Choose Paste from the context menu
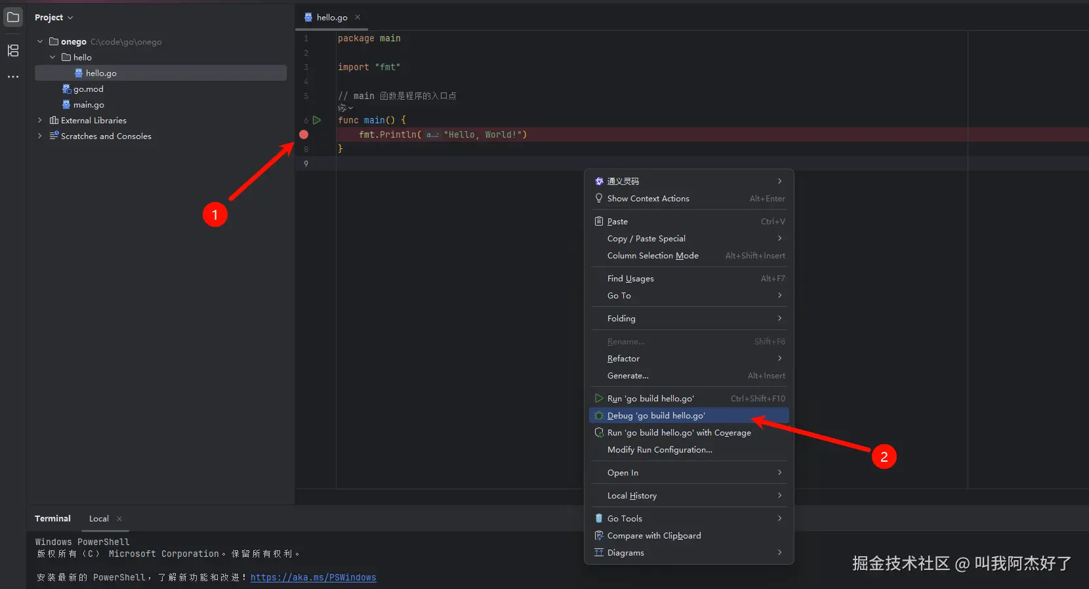Viewport: 1089px width, 589px height. pos(689,221)
